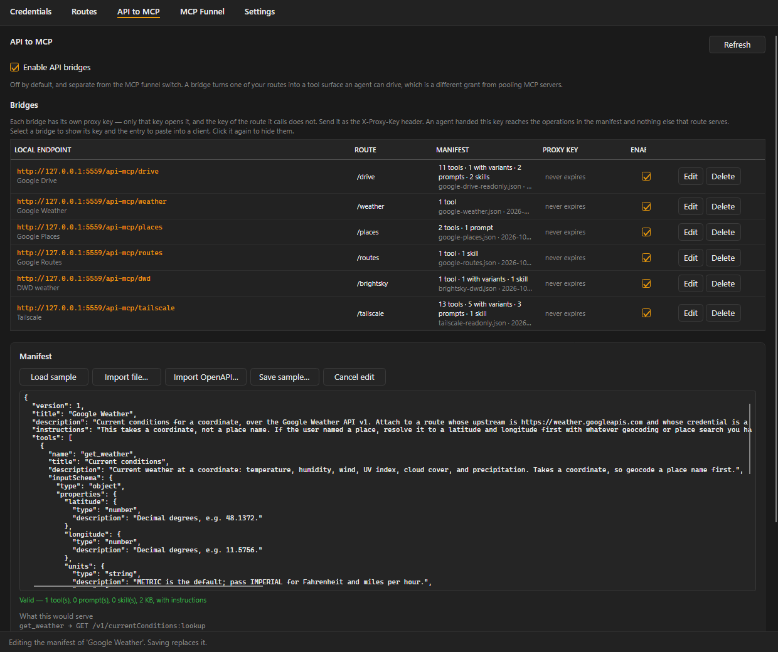This screenshot has height=652, width=778.
Task: Select the api-mcp/places endpoint link
Action: pyautogui.click(x=90, y=227)
